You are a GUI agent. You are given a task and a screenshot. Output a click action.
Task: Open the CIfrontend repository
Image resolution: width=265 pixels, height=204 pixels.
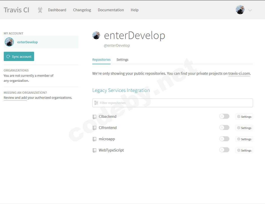(108, 128)
